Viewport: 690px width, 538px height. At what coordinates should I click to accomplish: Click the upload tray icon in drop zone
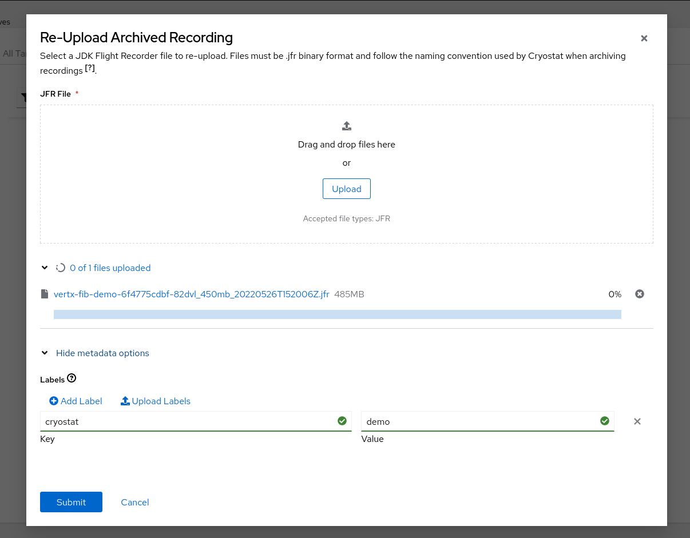346,126
